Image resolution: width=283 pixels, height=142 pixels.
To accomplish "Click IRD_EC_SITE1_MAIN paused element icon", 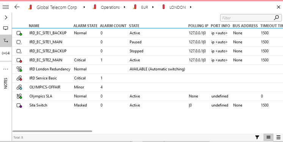I will click(19, 42).
